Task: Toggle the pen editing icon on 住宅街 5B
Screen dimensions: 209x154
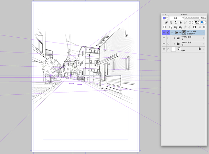Action: [168, 33]
